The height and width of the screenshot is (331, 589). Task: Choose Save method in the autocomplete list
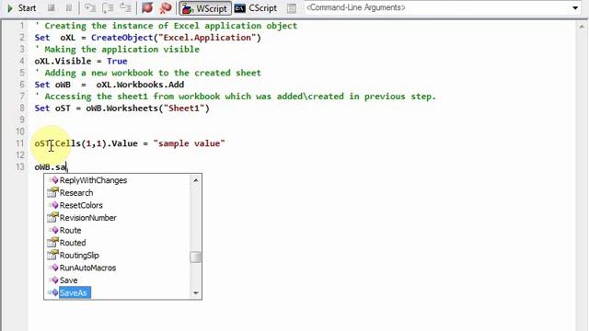[x=68, y=280]
